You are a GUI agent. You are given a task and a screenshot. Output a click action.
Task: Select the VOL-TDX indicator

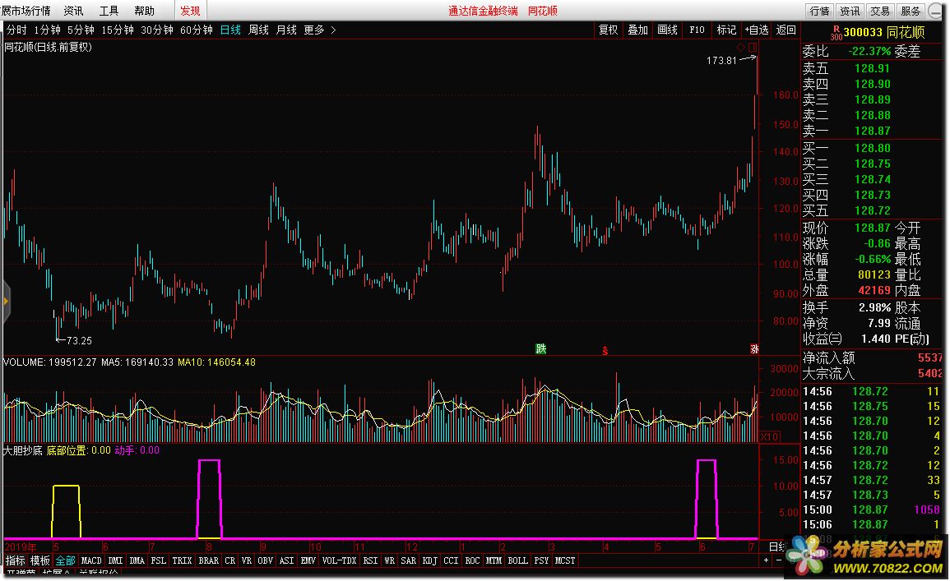pos(339,561)
